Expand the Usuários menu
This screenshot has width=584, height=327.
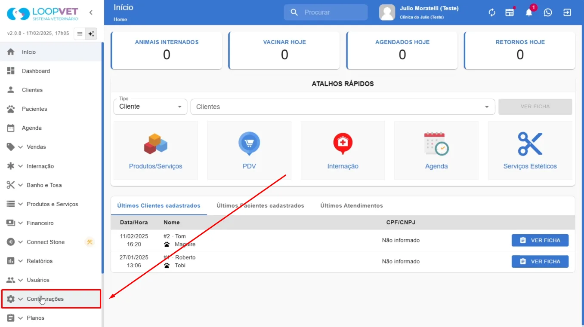click(51, 280)
